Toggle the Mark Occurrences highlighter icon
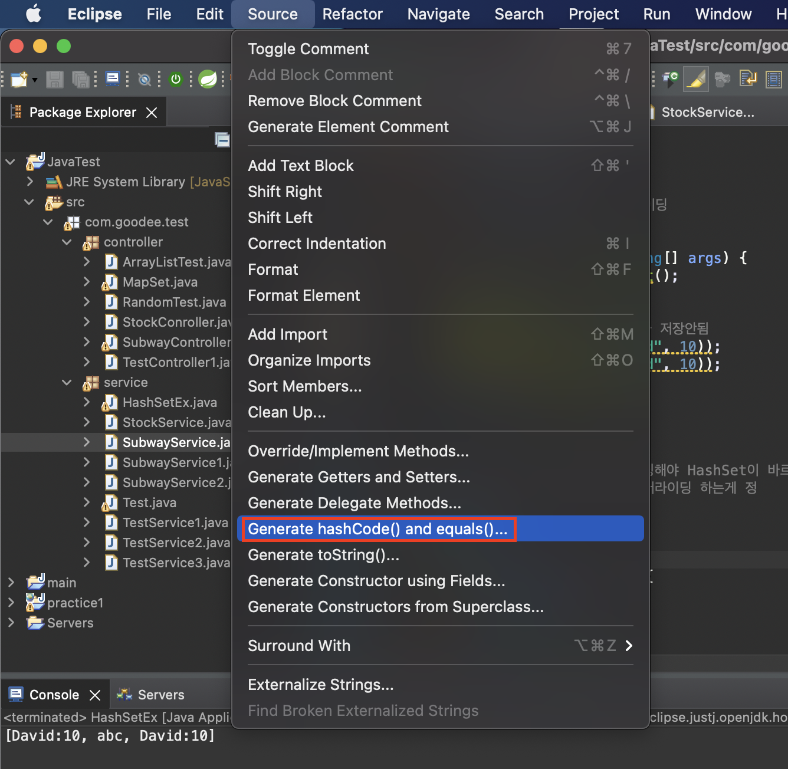The width and height of the screenshot is (788, 769). [696, 79]
